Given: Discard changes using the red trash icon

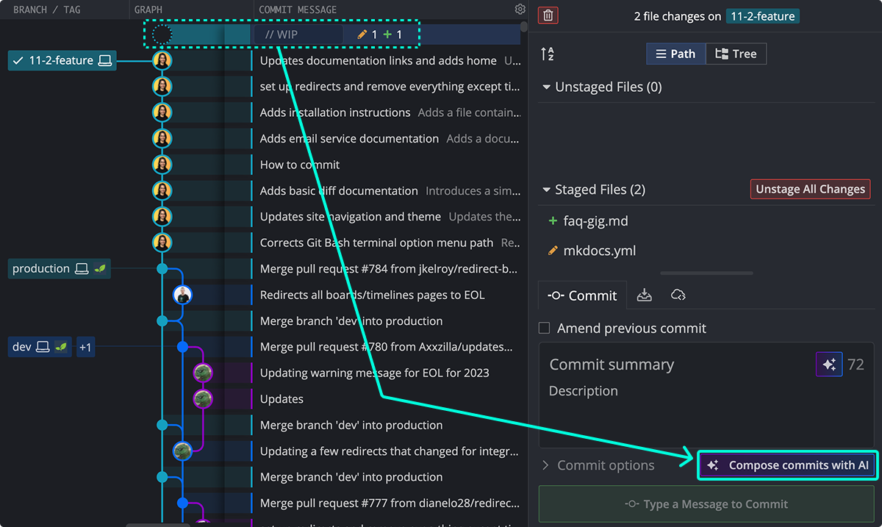Looking at the screenshot, I should (x=548, y=15).
